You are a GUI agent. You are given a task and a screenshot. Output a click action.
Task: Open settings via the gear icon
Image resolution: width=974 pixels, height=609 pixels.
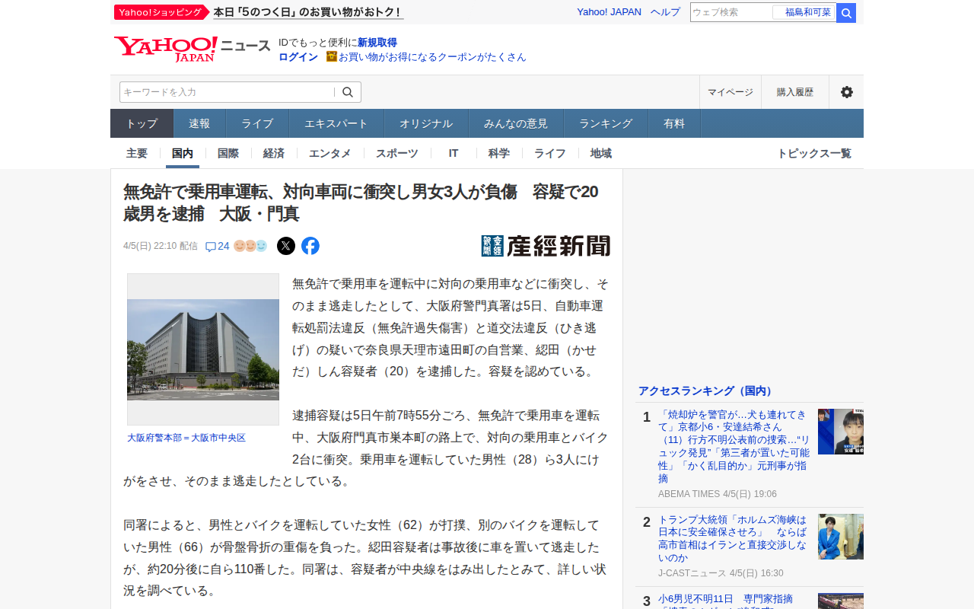846,92
